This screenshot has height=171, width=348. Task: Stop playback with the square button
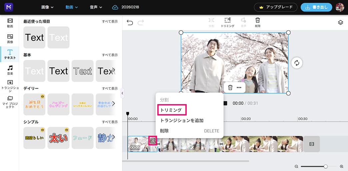point(225,103)
